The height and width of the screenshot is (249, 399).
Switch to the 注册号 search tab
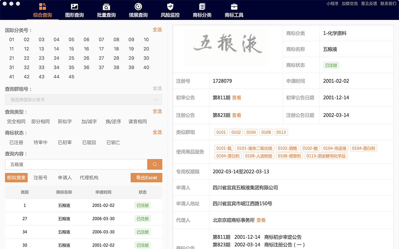(40, 178)
